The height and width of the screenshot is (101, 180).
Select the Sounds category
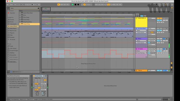pyautogui.click(x=12, y=20)
